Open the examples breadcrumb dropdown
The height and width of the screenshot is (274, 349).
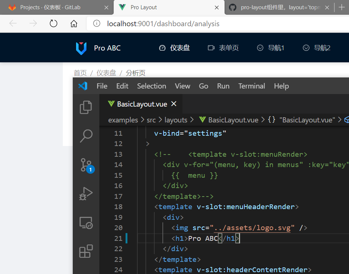pyautogui.click(x=123, y=120)
